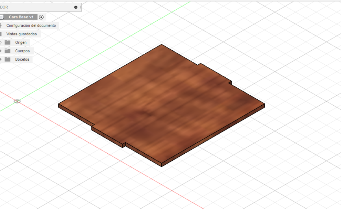Collapse the browser panel with the minus button

pyautogui.click(x=76, y=7)
